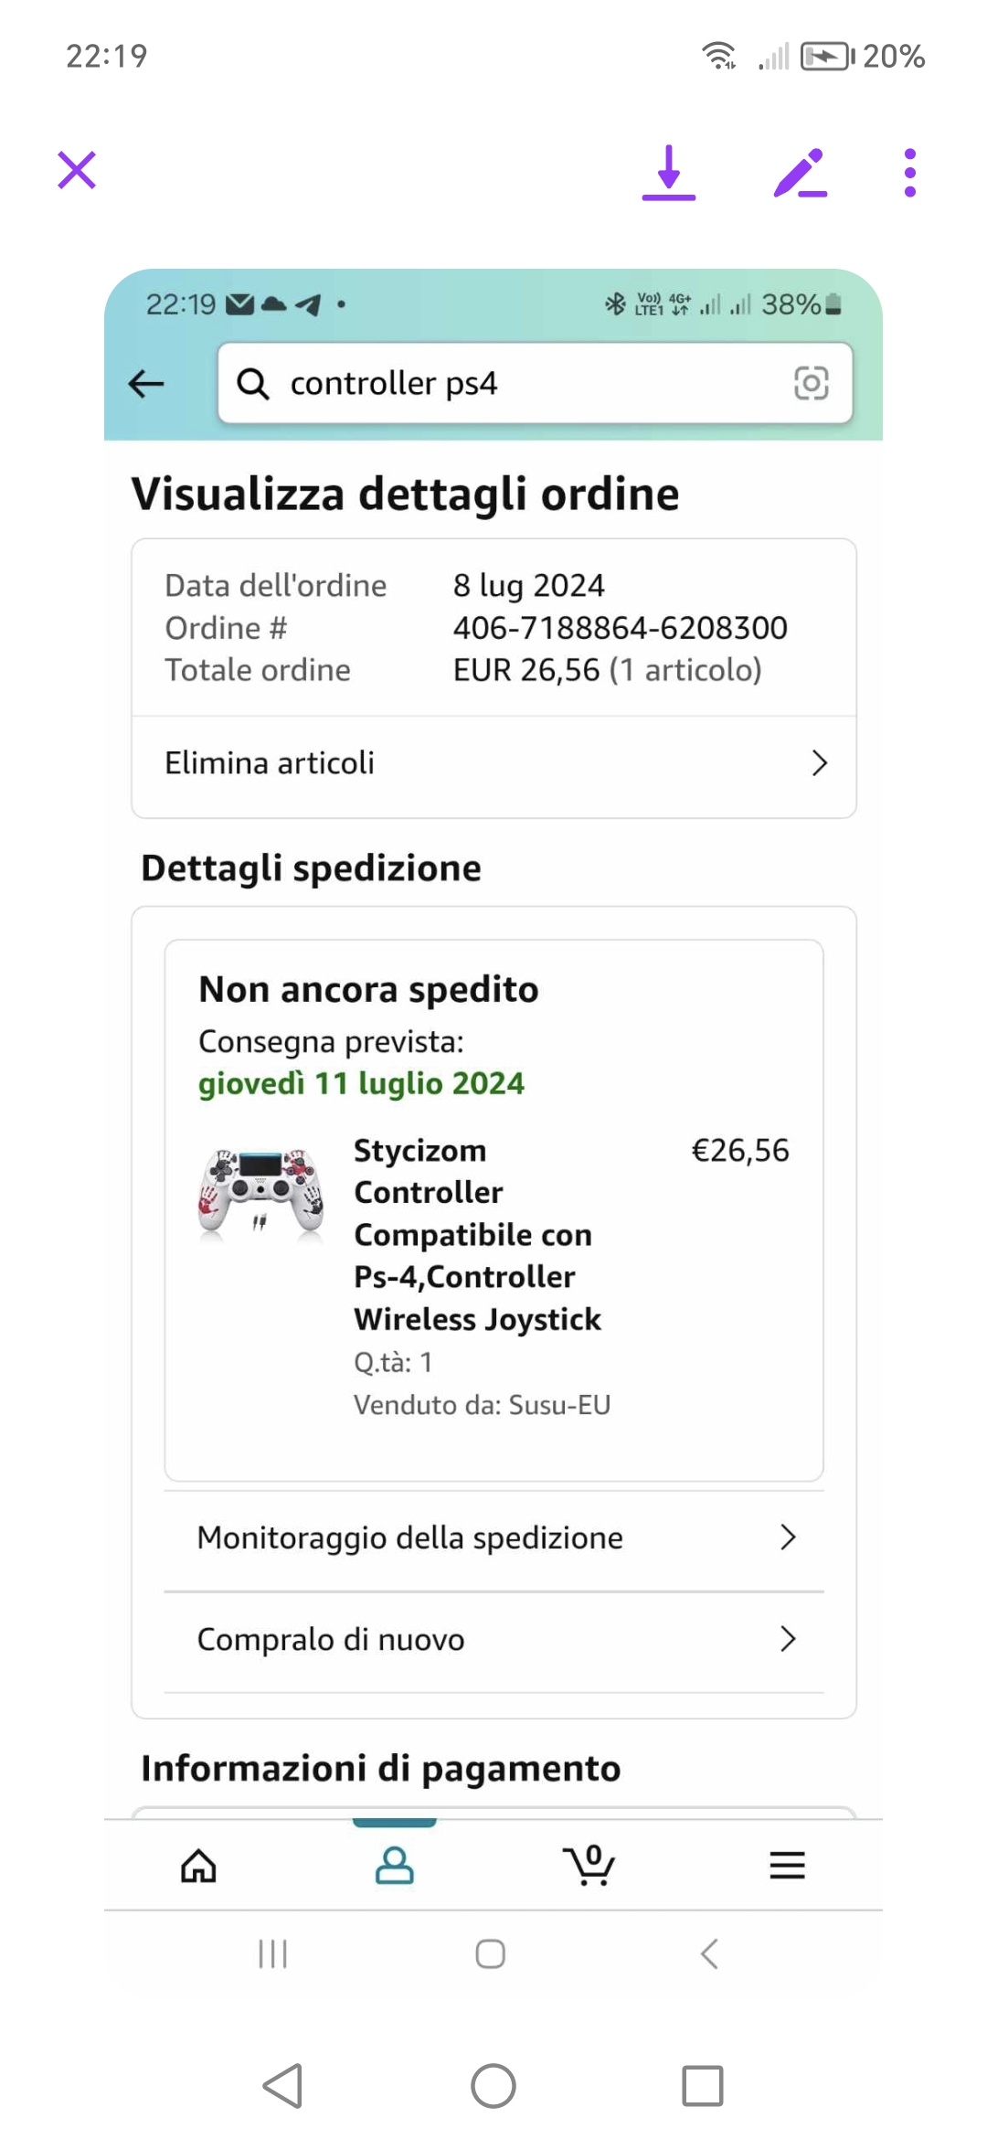Viewport: 987px width, 2139px height.
Task: Open the edit pencil tool
Action: pos(800,172)
